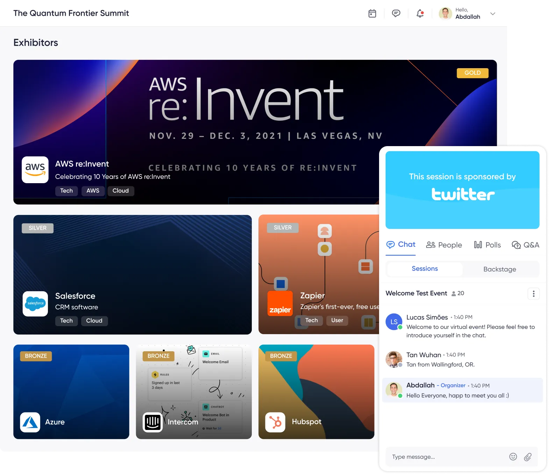
Task: Switch to the People tab
Action: coord(444,245)
